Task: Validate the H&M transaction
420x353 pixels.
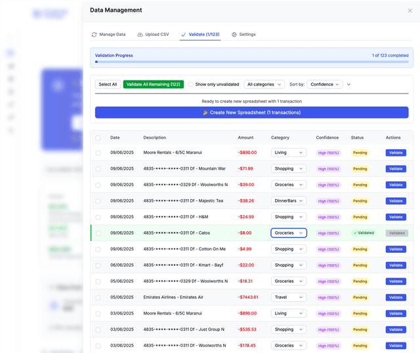Action: (396, 217)
